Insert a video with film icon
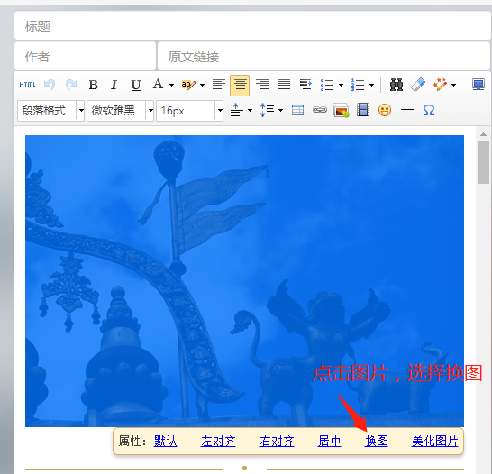Screen dimensions: 492x474 363,110
